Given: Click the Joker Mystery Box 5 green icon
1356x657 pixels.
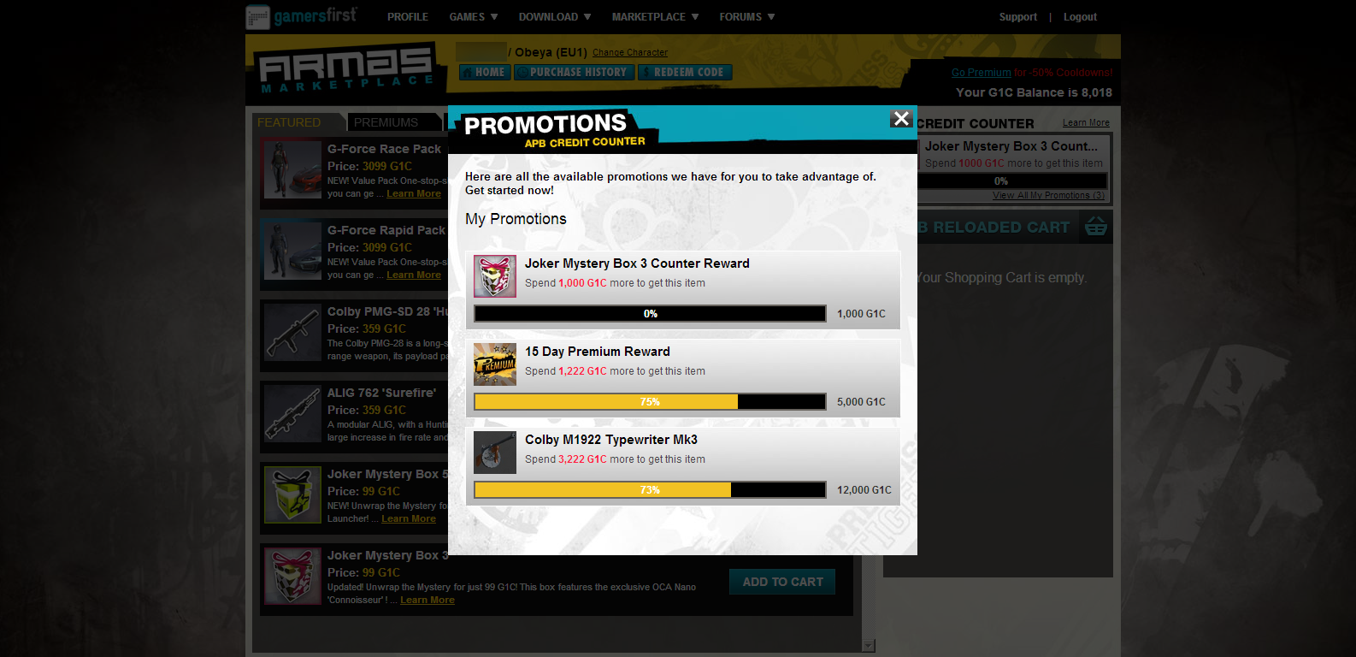Looking at the screenshot, I should tap(292, 494).
